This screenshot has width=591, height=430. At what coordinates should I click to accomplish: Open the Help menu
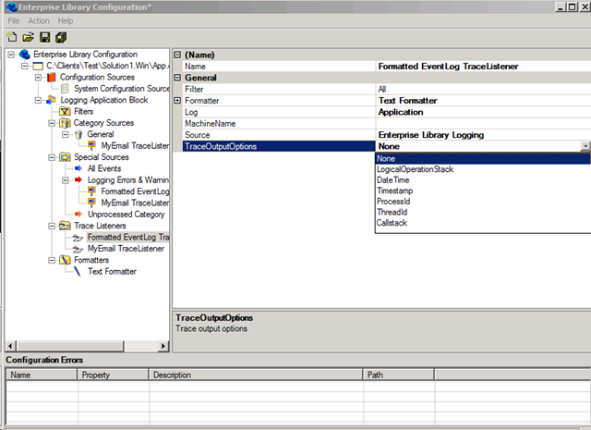coord(66,20)
